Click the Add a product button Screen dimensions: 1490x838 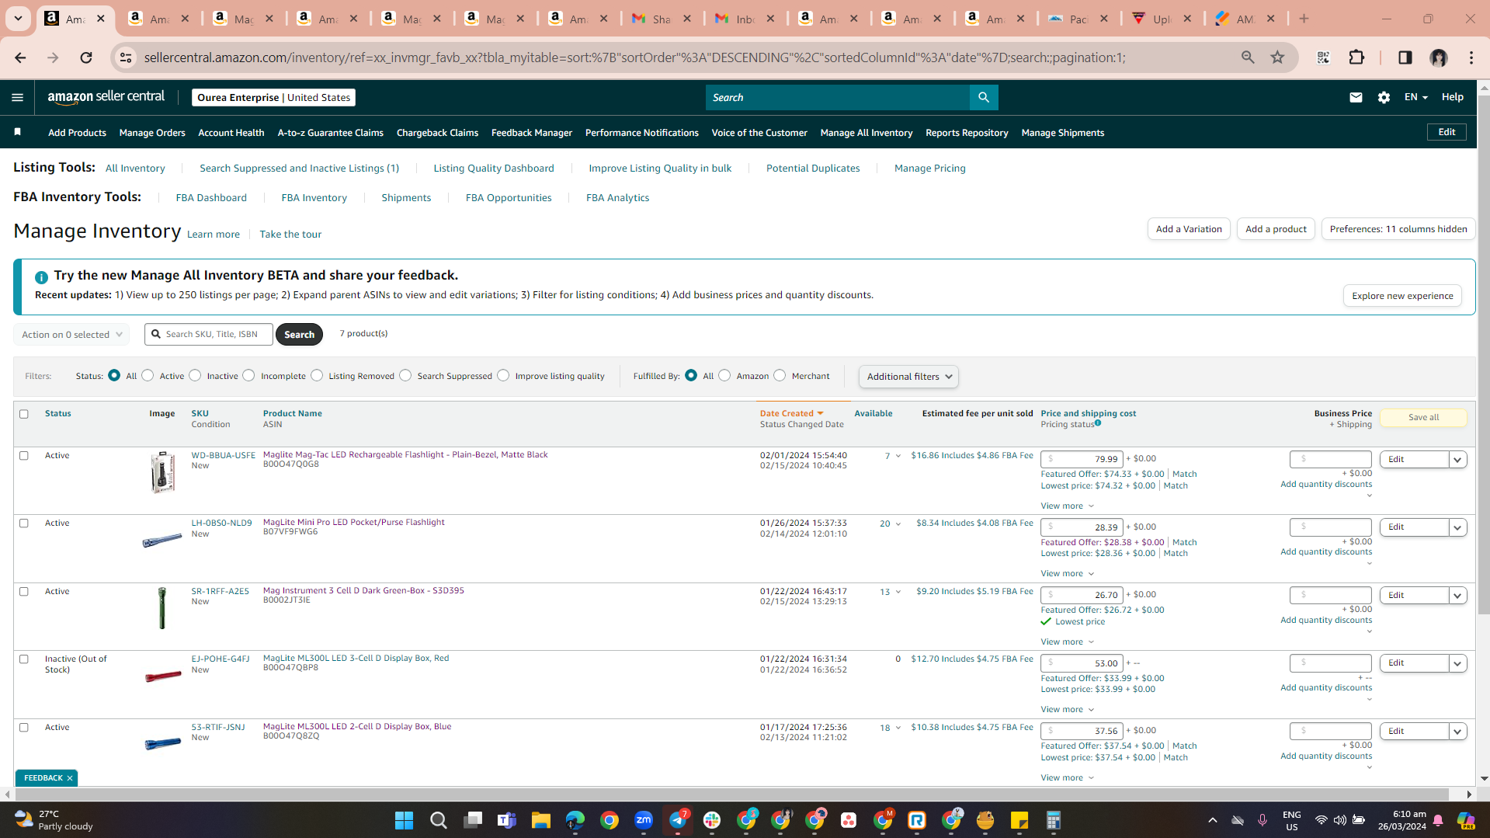pyautogui.click(x=1276, y=229)
